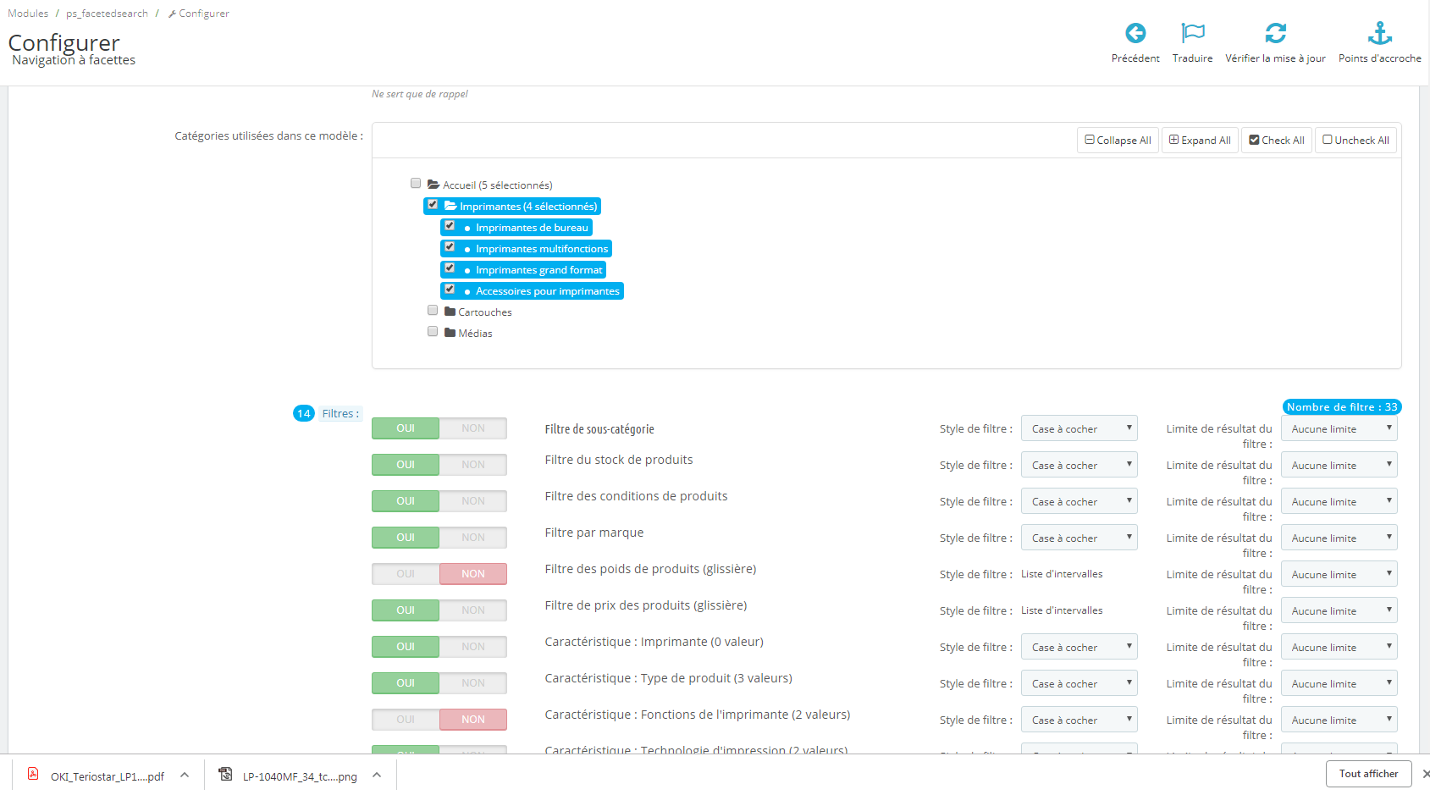Uncheck Imprimantes de bureau checkbox
Screen dimensions: 1430x795
point(450,226)
